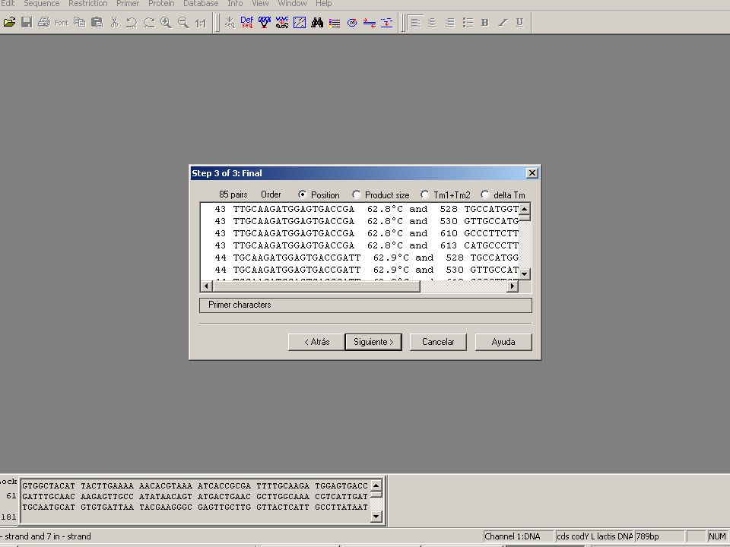Image resolution: width=730 pixels, height=547 pixels.
Task: Select the Tm1+Tm2 radio button
Action: coord(424,194)
